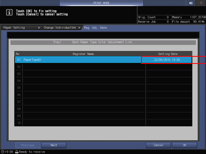Select empty register row 10
Viewport: 206px width, 154px height.
pos(103,123)
